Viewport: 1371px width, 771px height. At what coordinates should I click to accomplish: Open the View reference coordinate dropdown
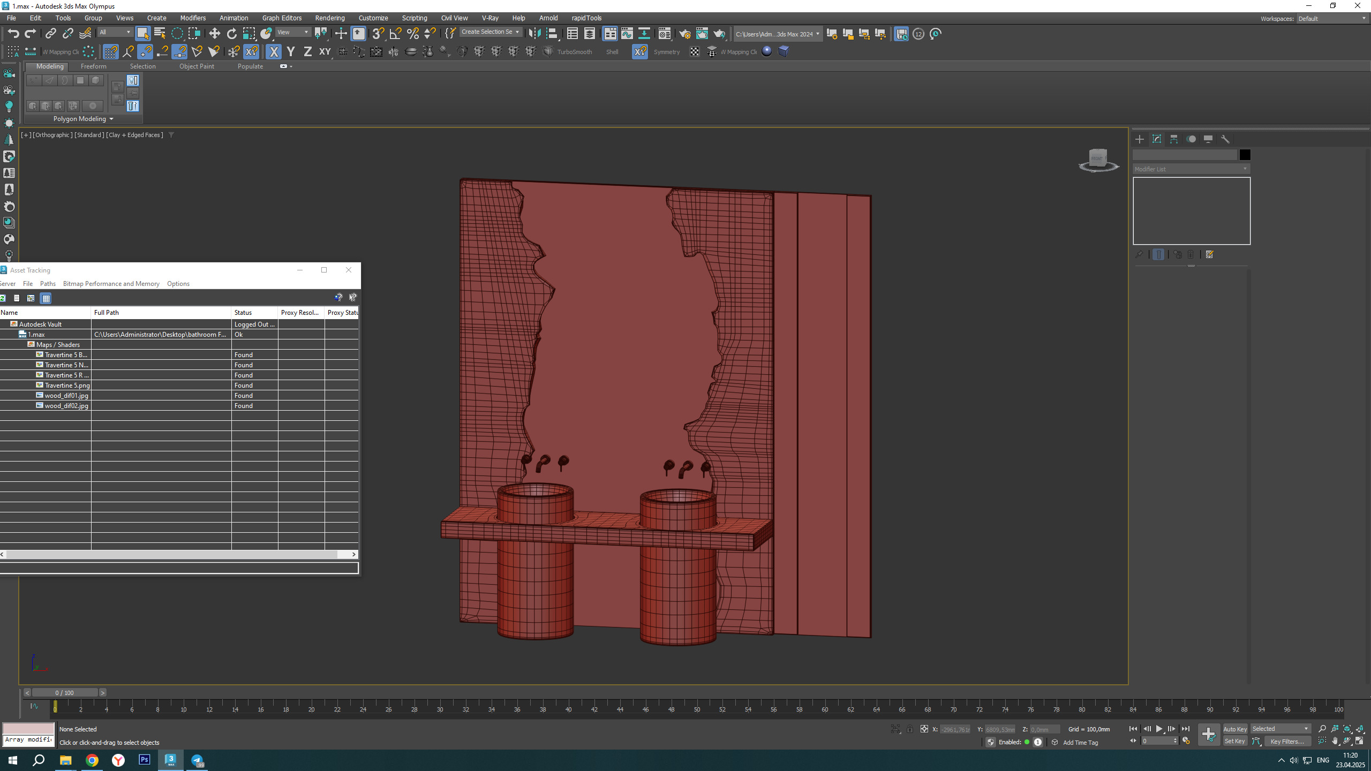[292, 32]
